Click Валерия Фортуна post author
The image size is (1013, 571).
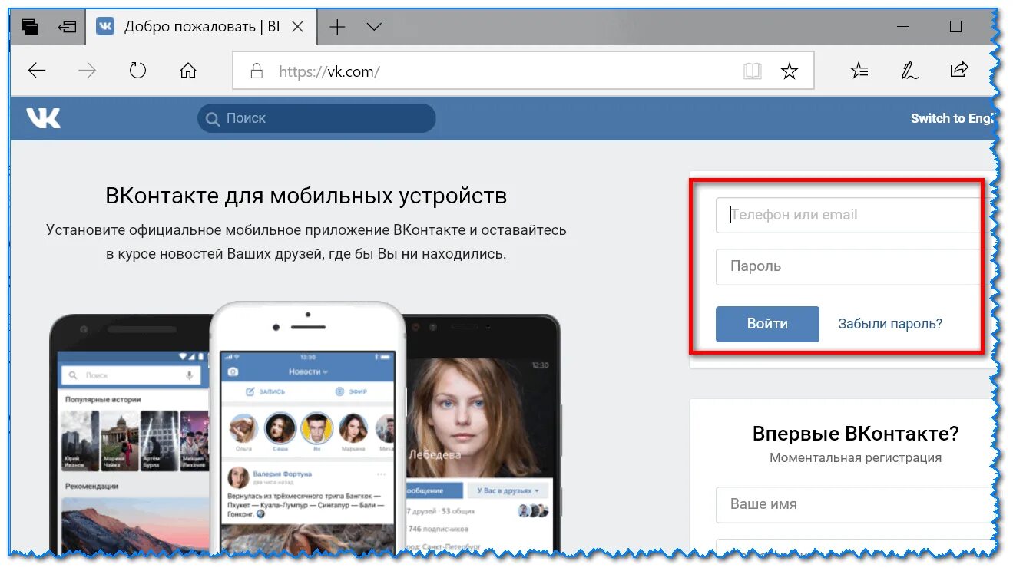point(282,474)
